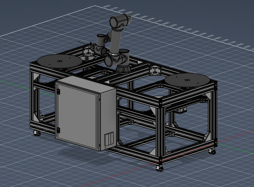Select the right round turntable disc
Viewport: 254px width, 187px height.
coord(188,80)
